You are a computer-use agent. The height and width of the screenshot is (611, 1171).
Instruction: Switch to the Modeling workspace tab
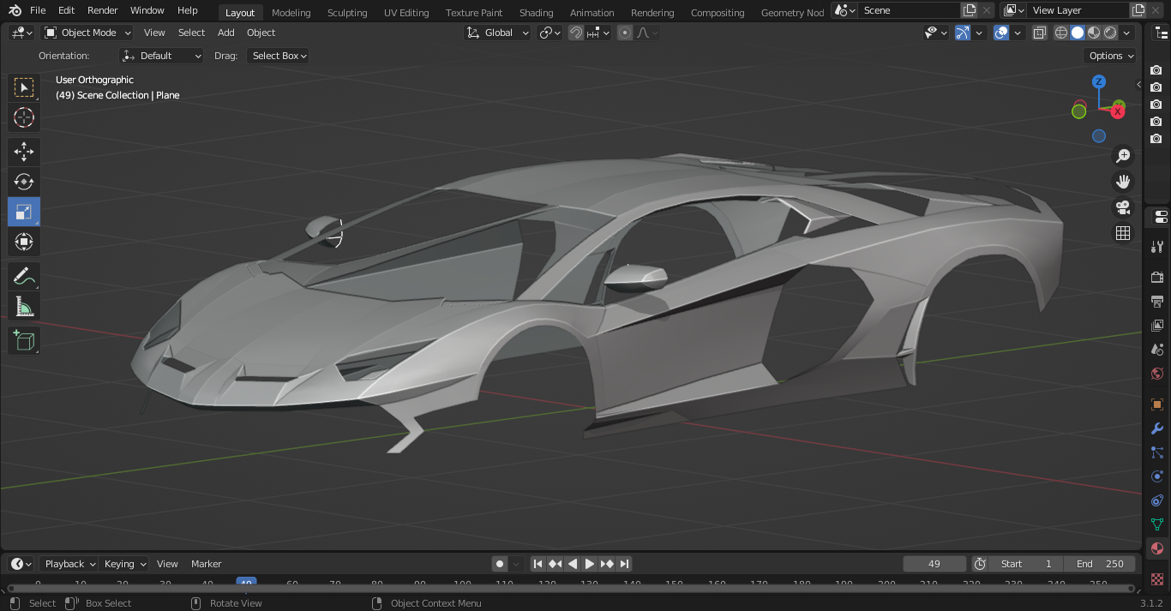pyautogui.click(x=291, y=13)
